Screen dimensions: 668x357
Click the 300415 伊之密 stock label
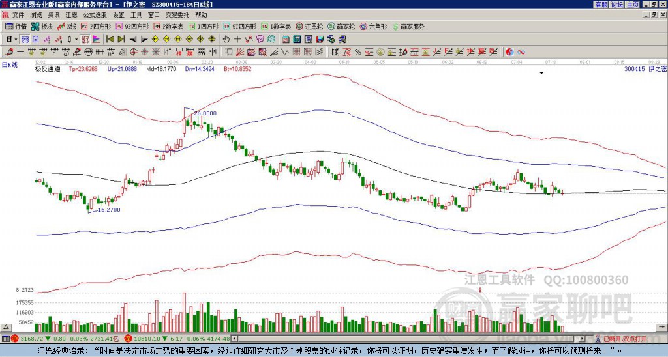pyautogui.click(x=645, y=68)
